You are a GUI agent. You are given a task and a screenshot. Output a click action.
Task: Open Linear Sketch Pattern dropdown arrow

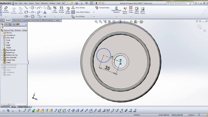click(94, 12)
